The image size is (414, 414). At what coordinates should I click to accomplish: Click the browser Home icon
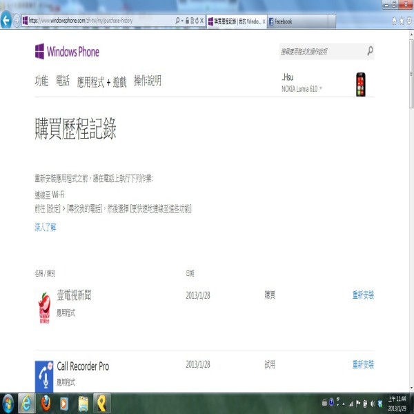tap(394, 21)
